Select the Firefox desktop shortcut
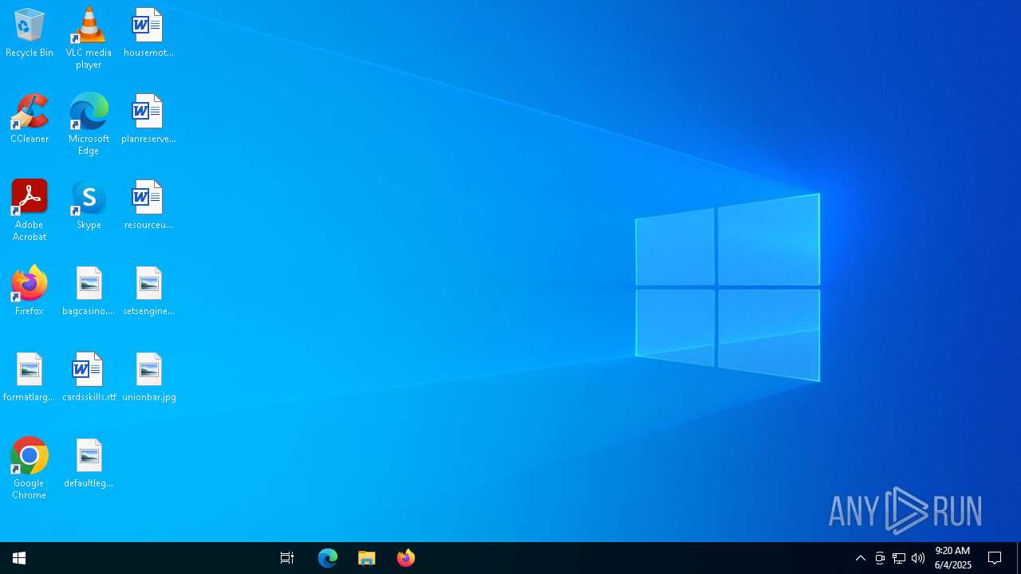 (30, 292)
